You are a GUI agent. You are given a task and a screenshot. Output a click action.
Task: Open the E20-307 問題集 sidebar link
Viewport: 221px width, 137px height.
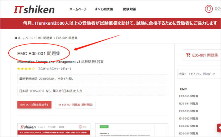189,133
